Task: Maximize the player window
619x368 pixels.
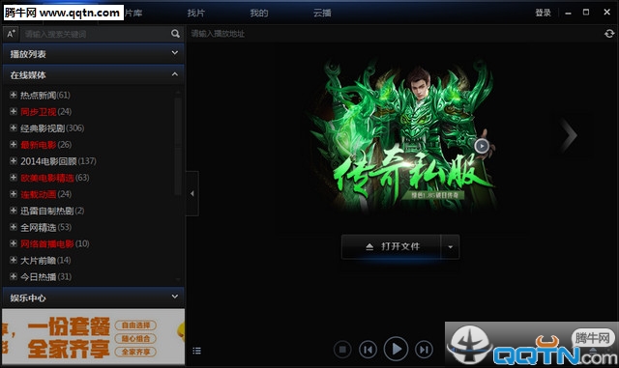Action: pos(586,13)
